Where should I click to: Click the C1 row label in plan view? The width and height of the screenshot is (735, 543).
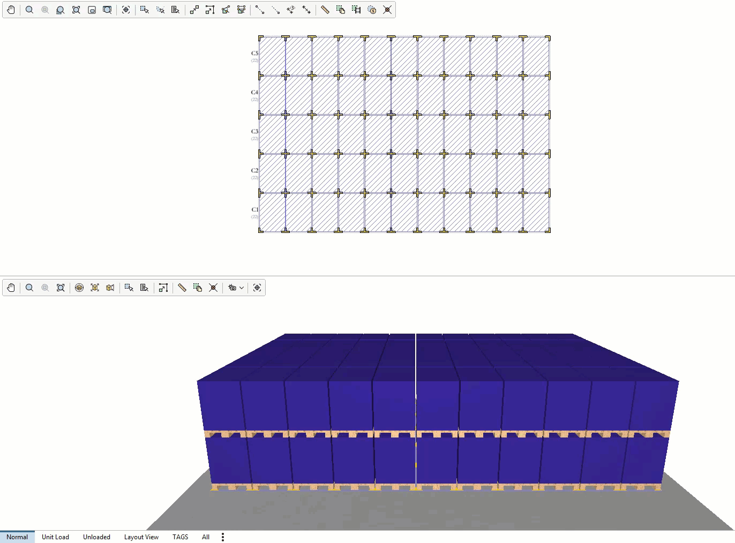[254, 209]
